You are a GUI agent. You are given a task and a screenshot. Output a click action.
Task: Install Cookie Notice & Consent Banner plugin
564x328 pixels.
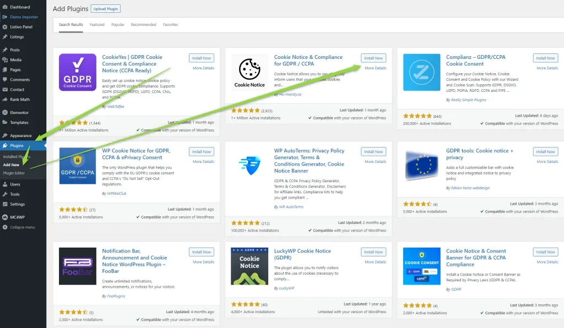tap(545, 252)
